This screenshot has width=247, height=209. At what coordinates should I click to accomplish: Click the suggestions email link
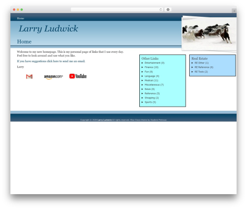click(51, 61)
